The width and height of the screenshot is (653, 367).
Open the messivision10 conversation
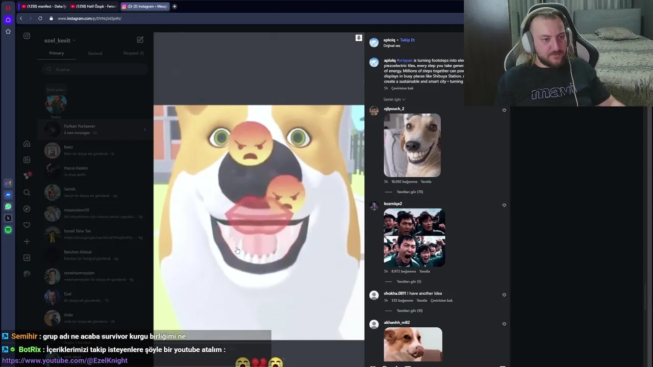[x=95, y=213]
